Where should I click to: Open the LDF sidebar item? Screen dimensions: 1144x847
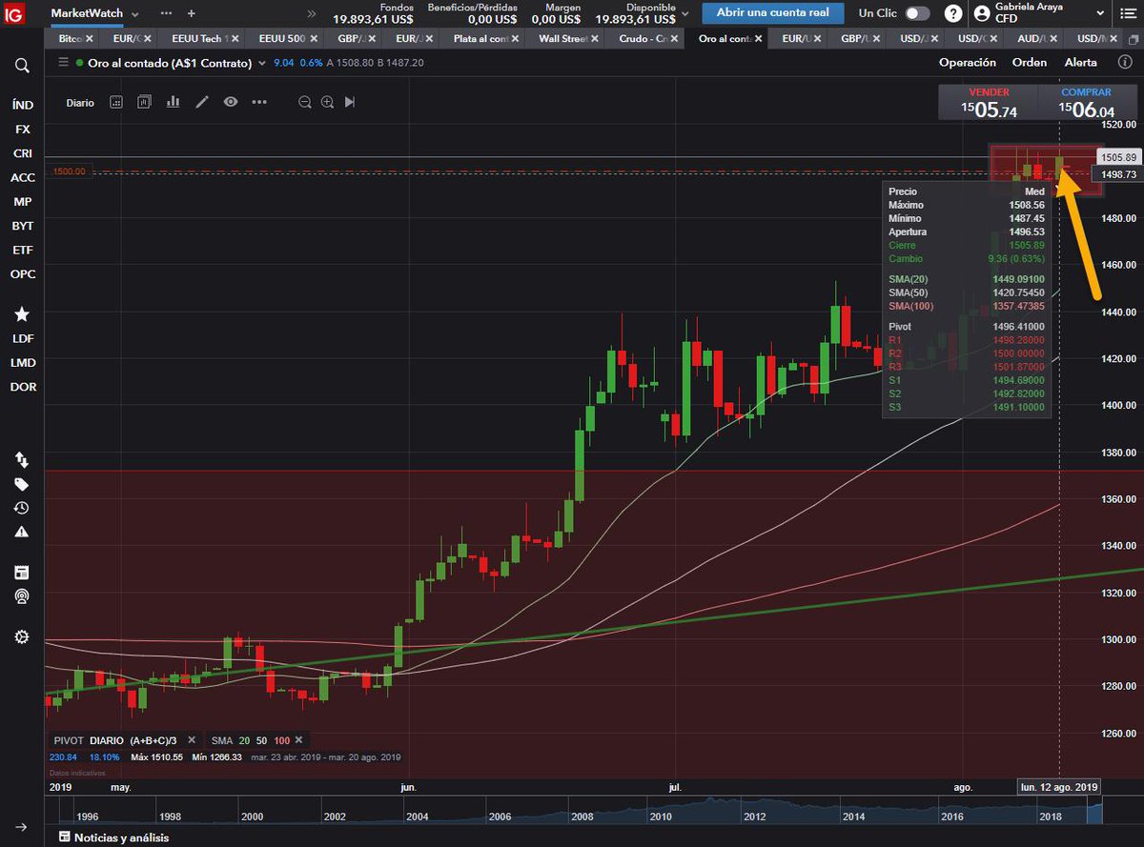22,338
